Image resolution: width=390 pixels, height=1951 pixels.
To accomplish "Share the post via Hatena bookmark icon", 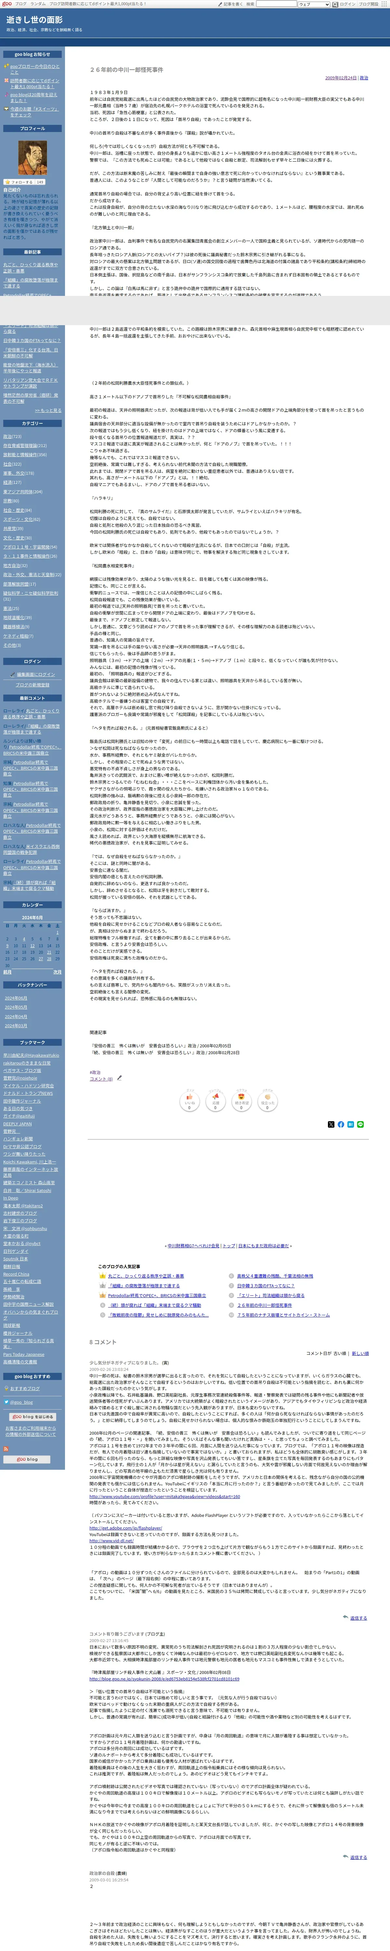I will (x=351, y=1124).
